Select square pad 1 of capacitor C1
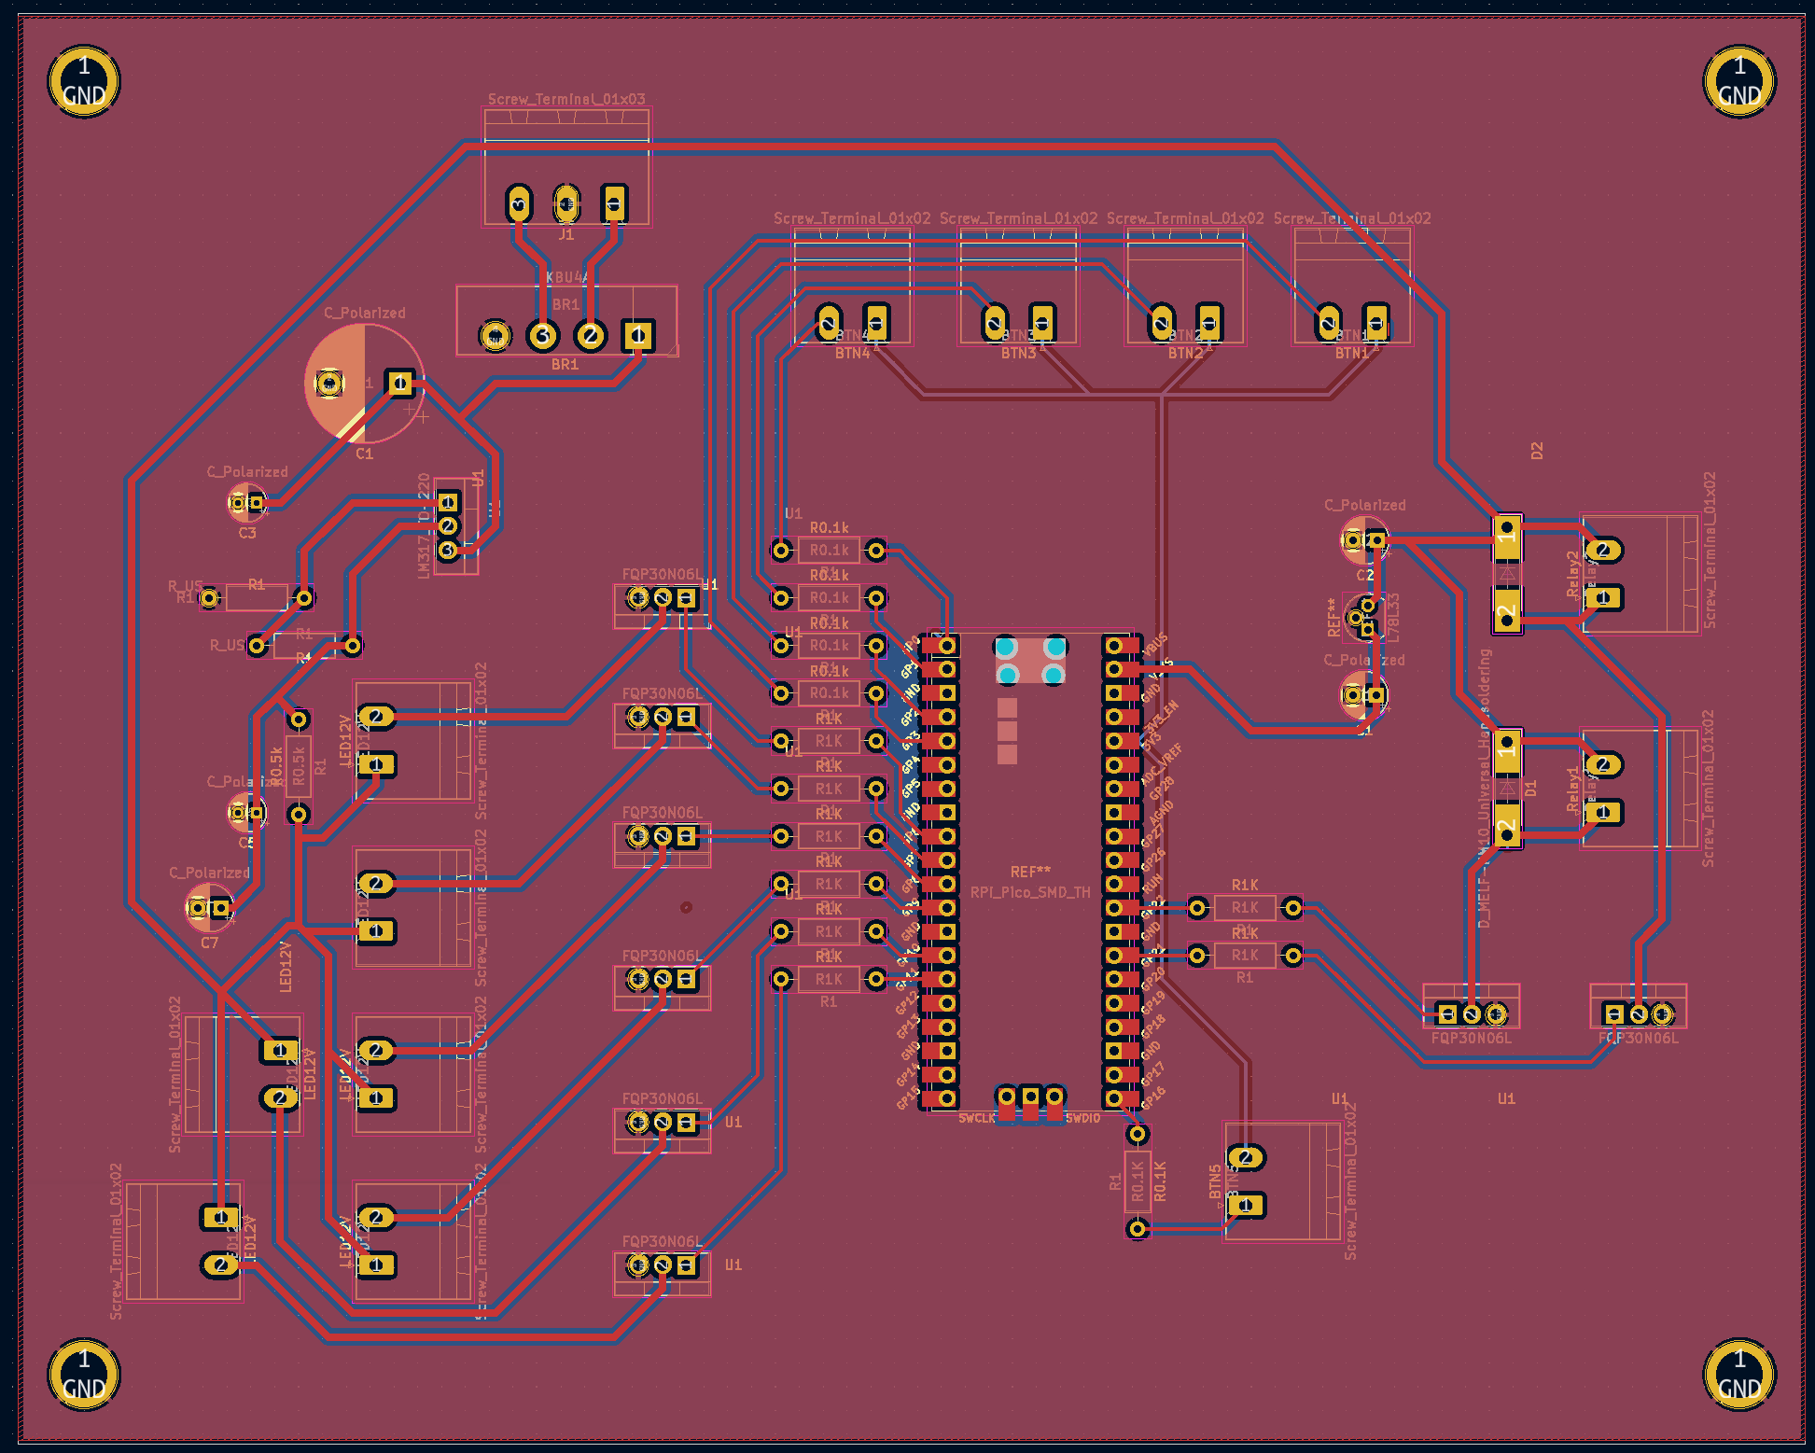This screenshot has height=1453, width=1815. 399,383
